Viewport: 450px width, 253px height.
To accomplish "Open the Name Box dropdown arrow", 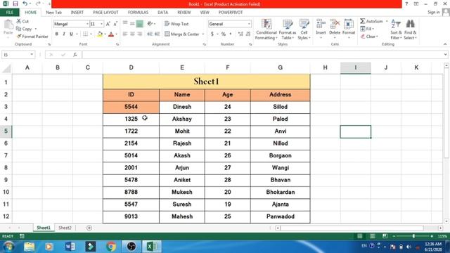I will point(32,55).
